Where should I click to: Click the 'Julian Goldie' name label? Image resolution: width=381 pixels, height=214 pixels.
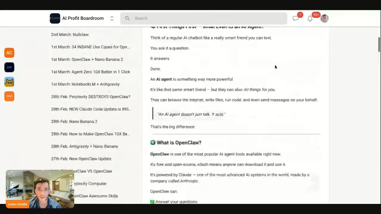coord(18,204)
